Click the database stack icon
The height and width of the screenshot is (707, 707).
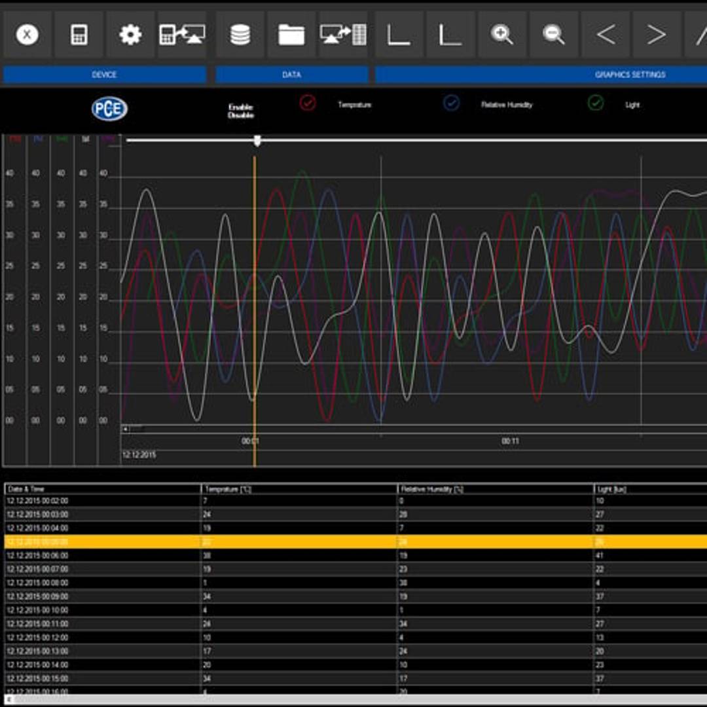pos(240,35)
